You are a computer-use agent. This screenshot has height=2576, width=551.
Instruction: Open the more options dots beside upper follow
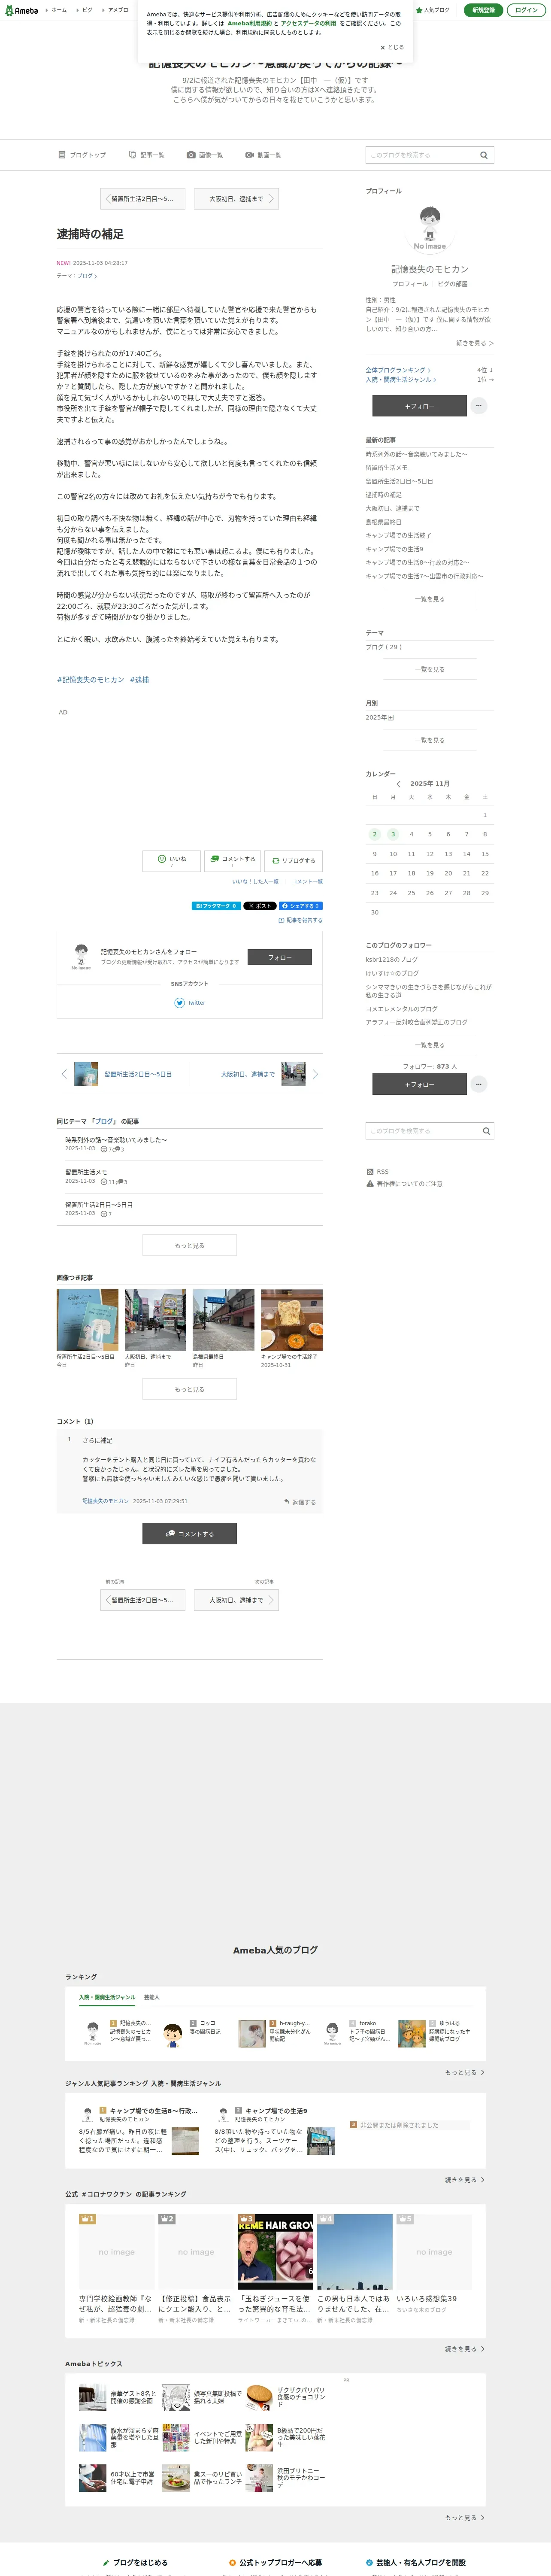pyautogui.click(x=479, y=406)
